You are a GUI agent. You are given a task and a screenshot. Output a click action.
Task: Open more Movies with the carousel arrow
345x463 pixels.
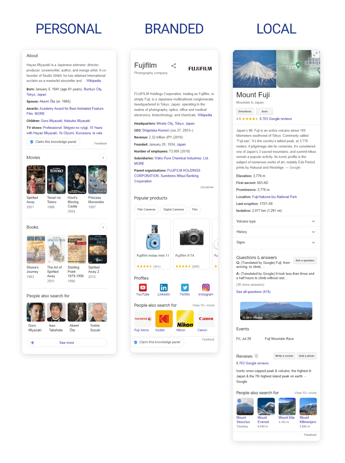[x=103, y=157]
